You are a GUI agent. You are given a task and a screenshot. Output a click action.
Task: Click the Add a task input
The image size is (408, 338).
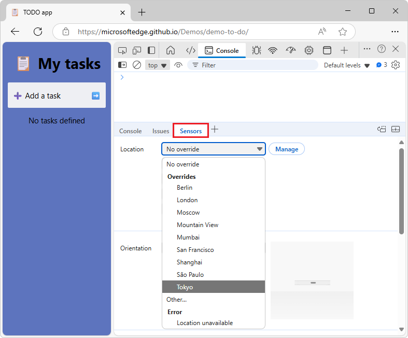(x=57, y=95)
